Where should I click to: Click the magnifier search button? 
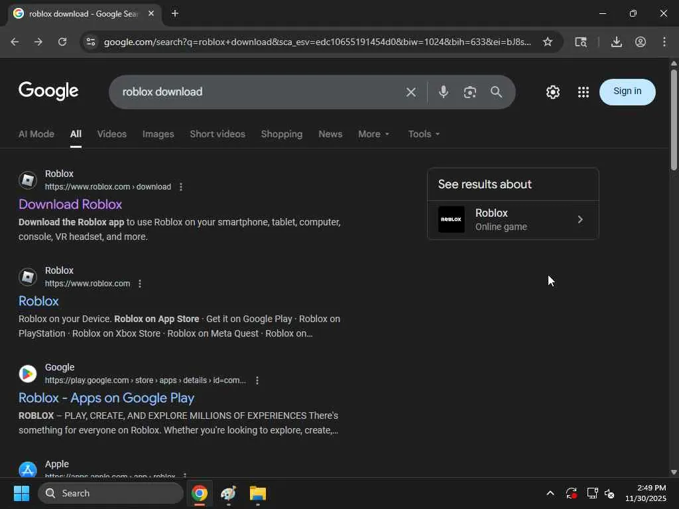496,91
